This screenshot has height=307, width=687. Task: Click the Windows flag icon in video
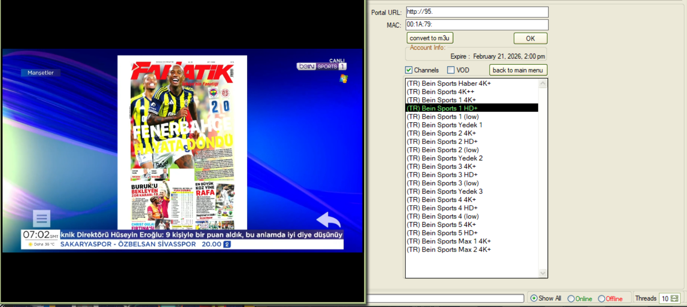(343, 78)
